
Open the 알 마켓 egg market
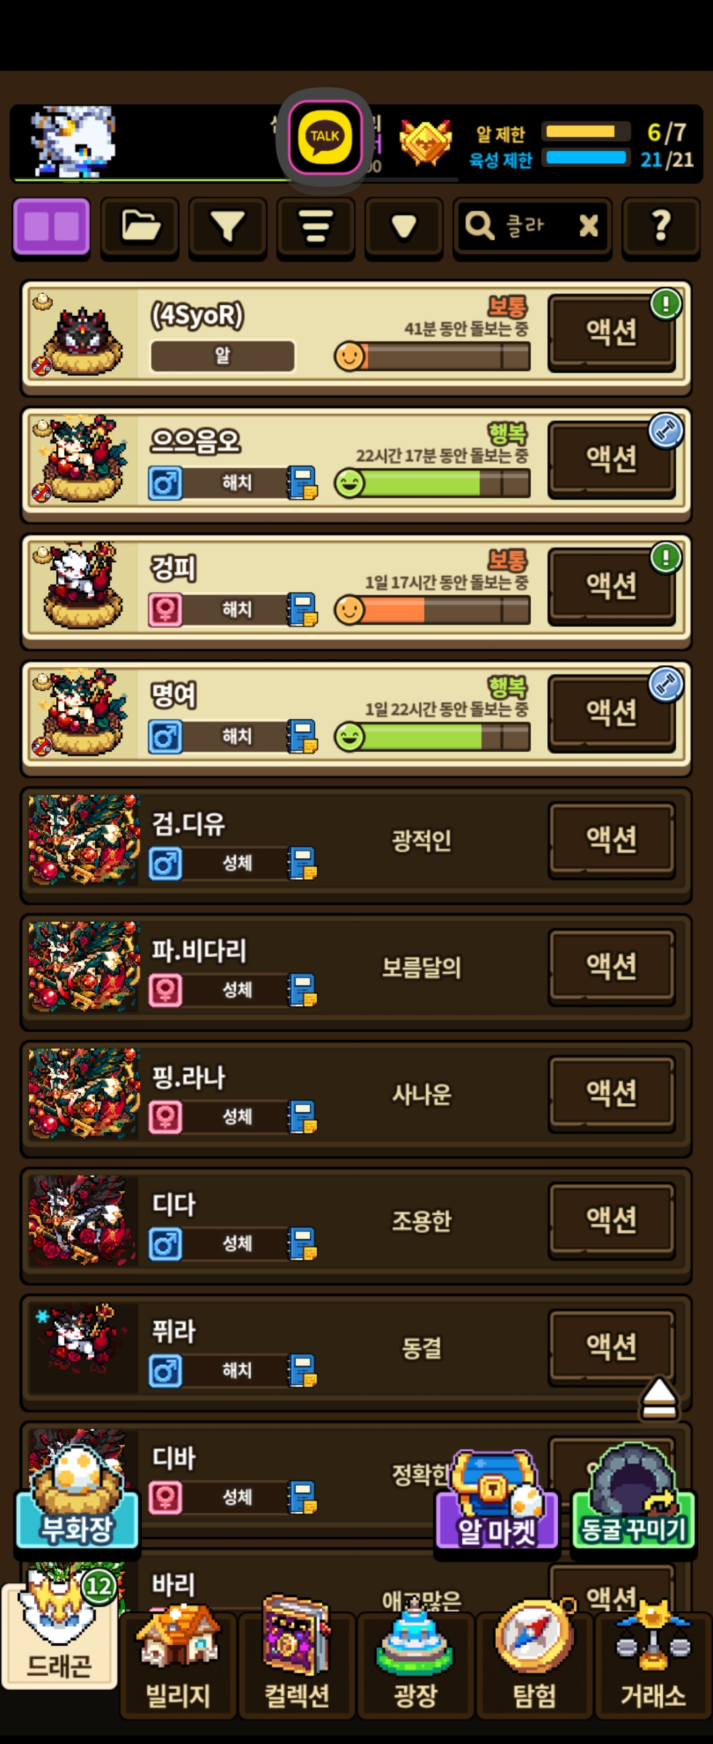coord(497,1500)
